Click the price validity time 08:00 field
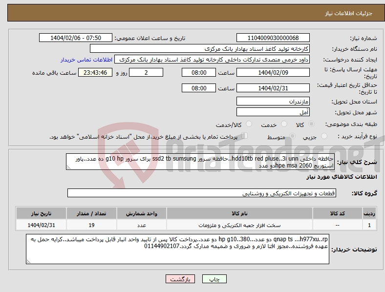 tap(199, 88)
